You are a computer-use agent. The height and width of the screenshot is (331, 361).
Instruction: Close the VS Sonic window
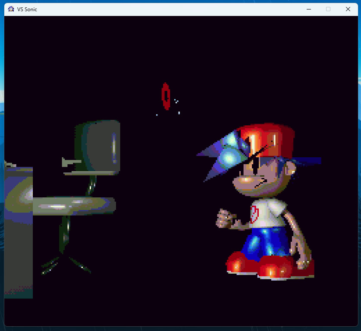coord(348,9)
